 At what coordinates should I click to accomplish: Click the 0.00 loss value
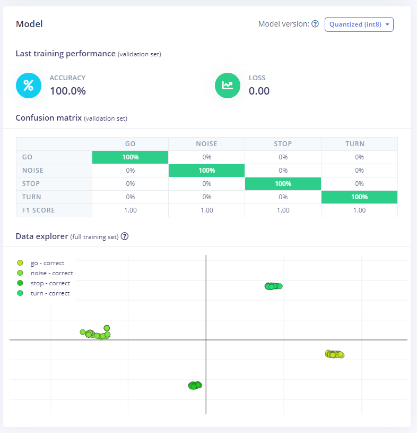259,91
